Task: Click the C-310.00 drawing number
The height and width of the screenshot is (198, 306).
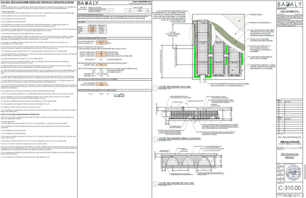Action: (x=289, y=188)
